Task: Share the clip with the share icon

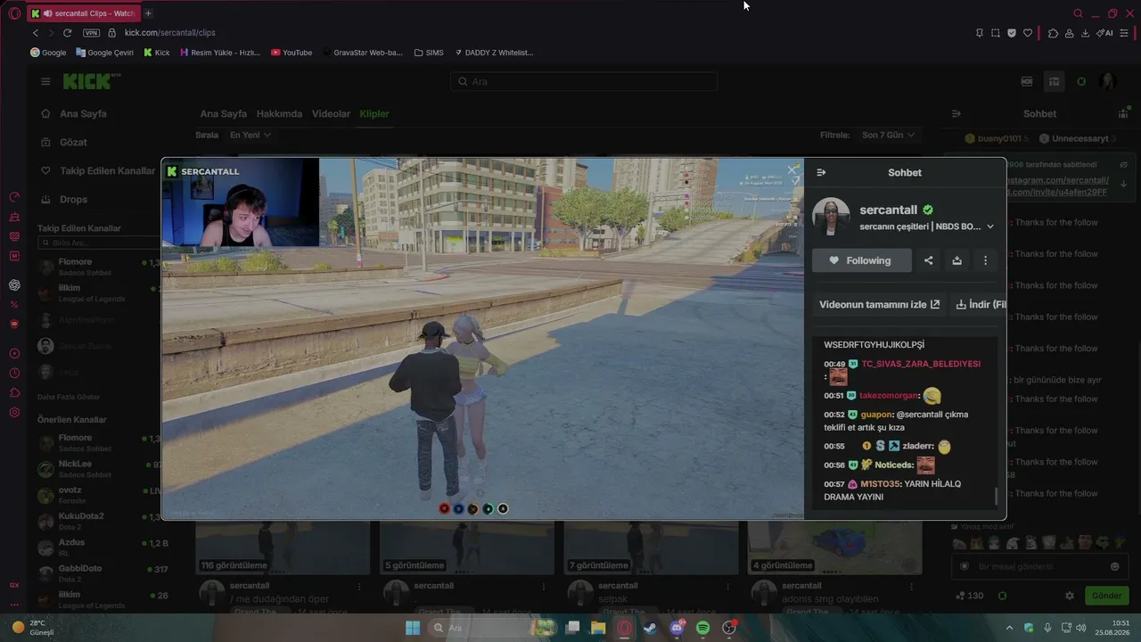Action: (x=928, y=260)
